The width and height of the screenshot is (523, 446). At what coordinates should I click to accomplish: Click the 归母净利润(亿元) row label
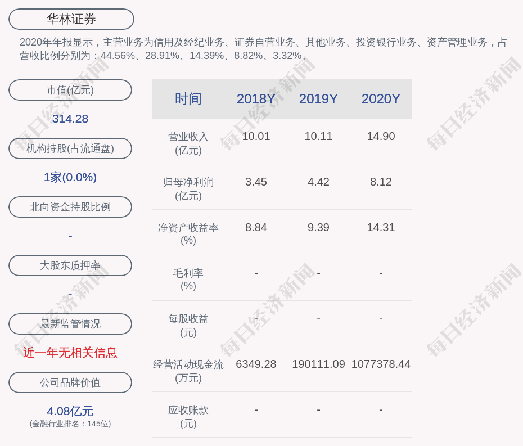click(x=188, y=189)
